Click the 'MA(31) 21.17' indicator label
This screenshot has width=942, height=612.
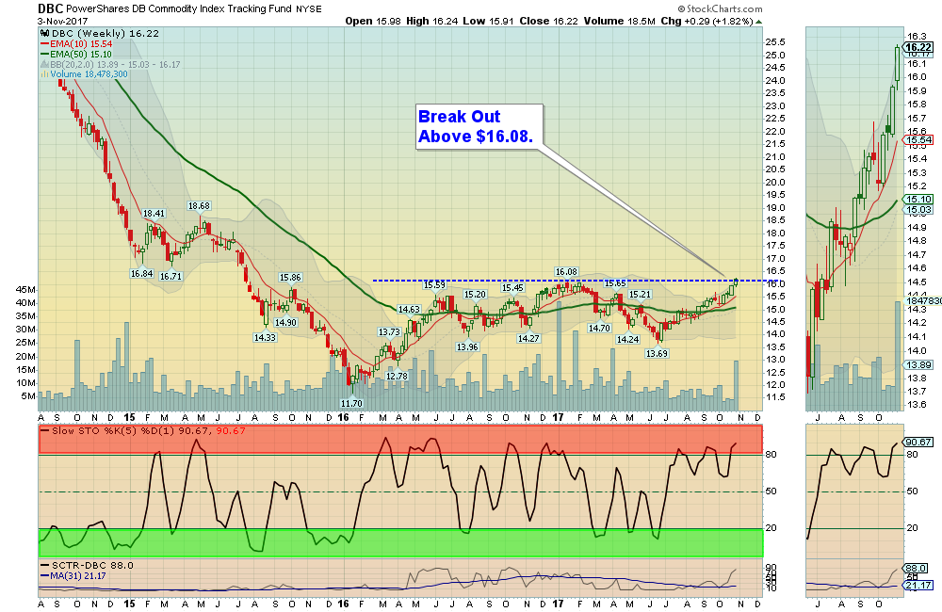(x=78, y=576)
